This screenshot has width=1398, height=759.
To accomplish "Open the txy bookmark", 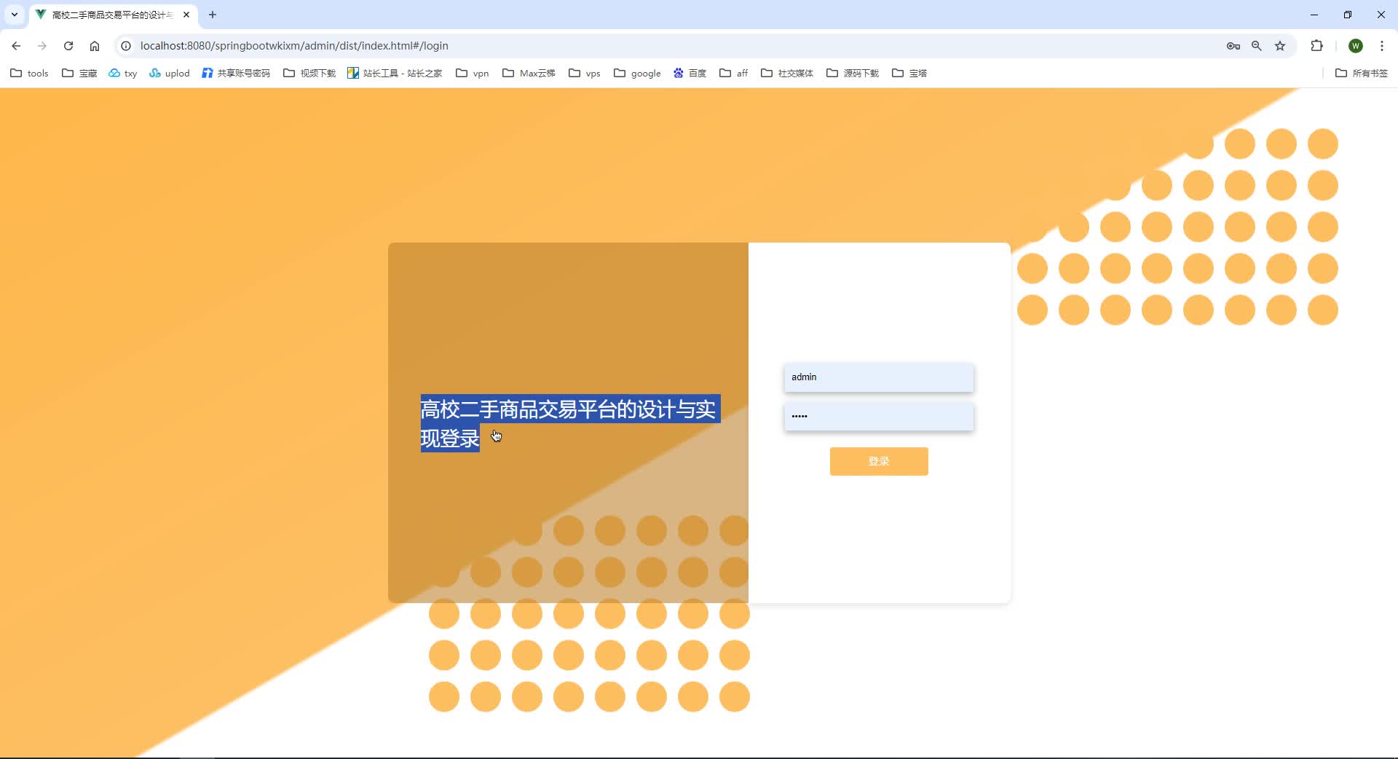I will 123,73.
